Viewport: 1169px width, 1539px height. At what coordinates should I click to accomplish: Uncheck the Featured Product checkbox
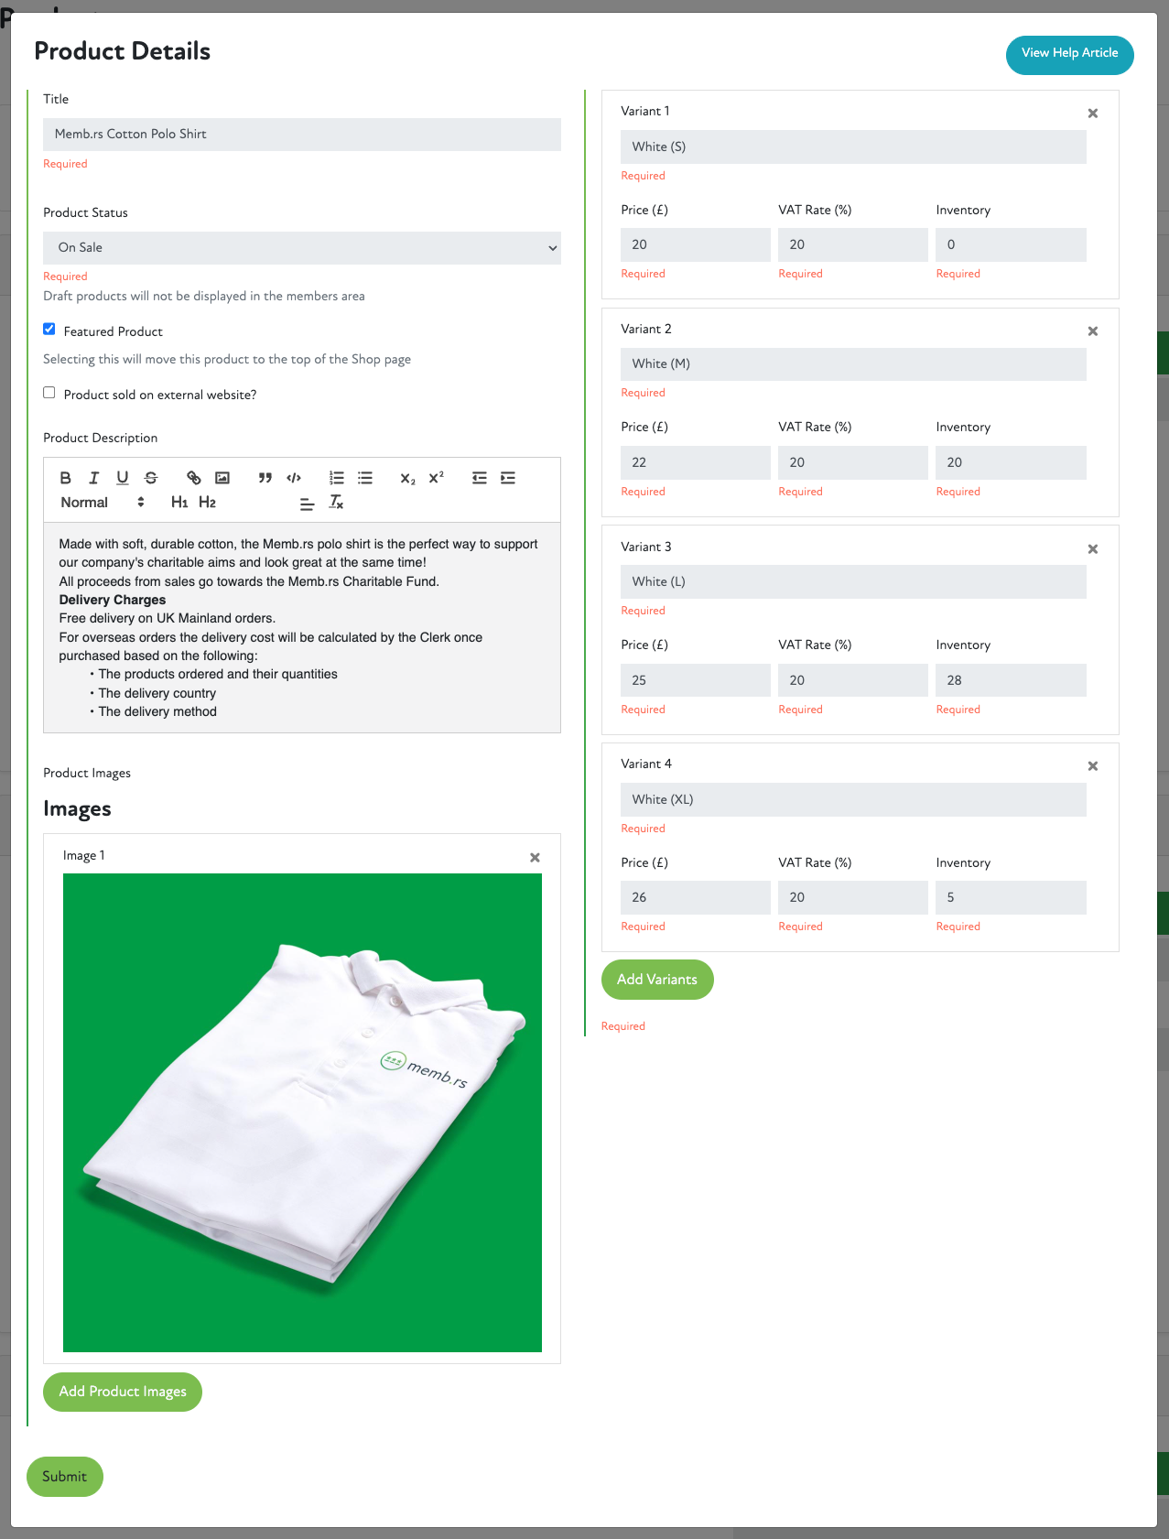(x=49, y=330)
